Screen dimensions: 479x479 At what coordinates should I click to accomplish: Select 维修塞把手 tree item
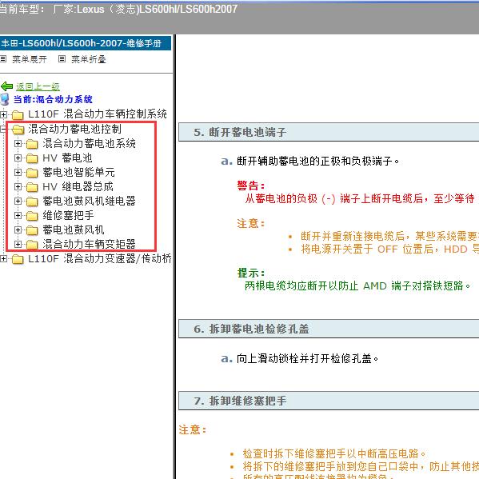click(68, 215)
